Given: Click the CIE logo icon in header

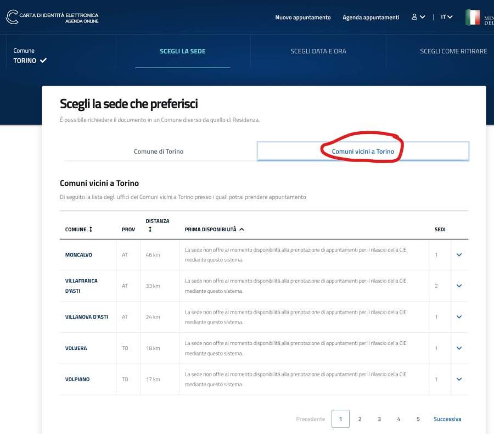Looking at the screenshot, I should (x=12, y=17).
